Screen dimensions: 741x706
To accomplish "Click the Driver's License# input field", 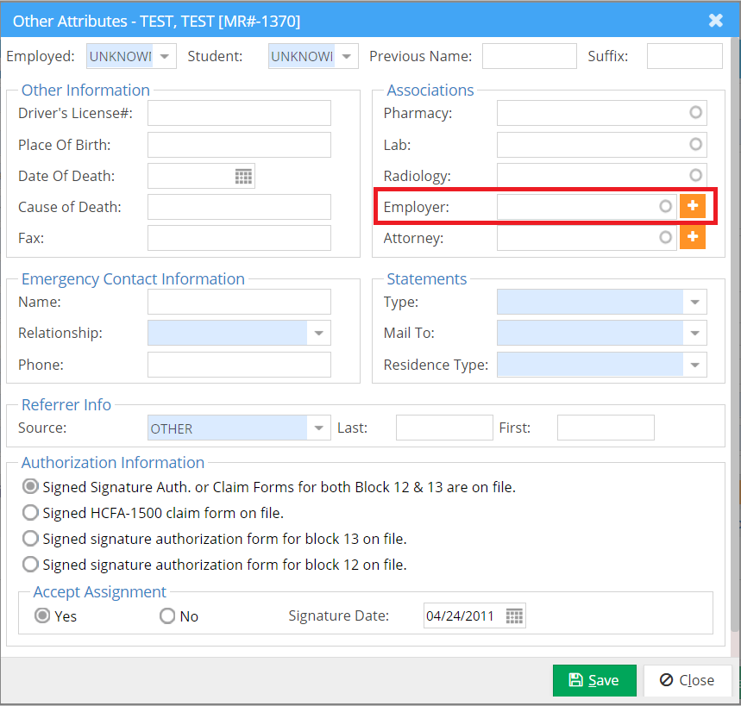I will click(x=239, y=113).
